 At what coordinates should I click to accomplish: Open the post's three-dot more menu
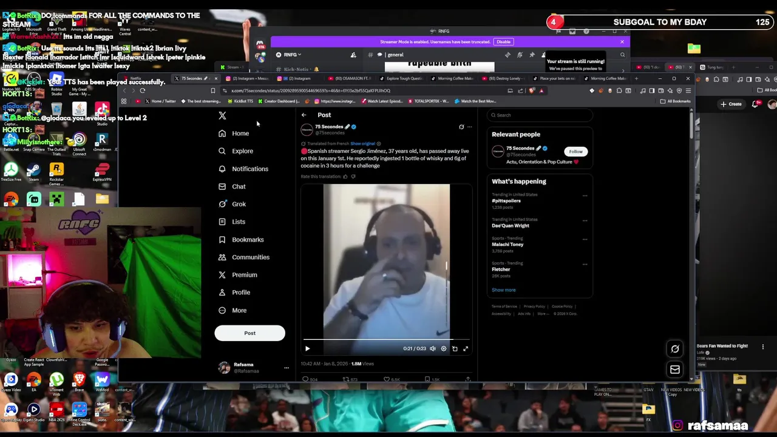click(x=469, y=127)
